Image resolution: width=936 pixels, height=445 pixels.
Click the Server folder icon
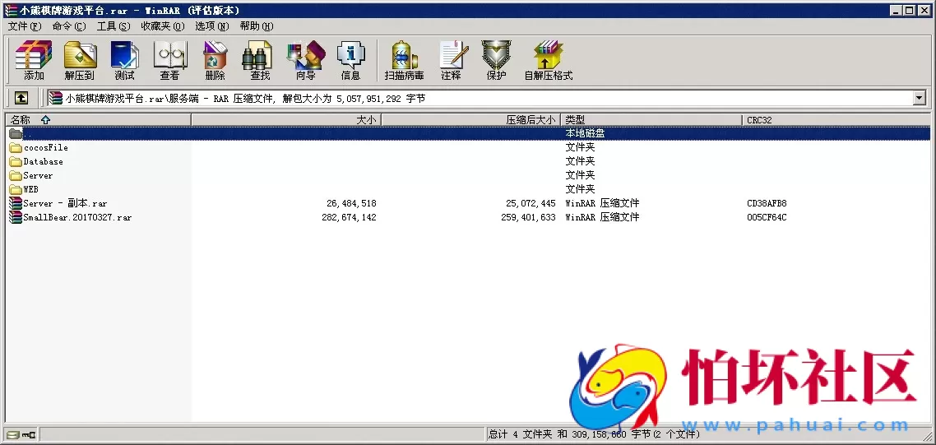click(16, 175)
